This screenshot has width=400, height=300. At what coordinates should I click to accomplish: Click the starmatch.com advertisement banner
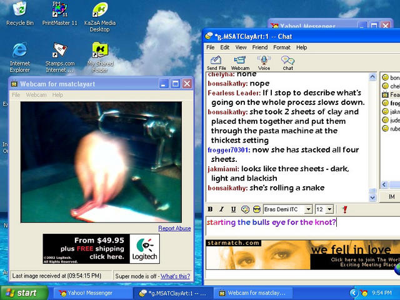pyautogui.click(x=302, y=254)
